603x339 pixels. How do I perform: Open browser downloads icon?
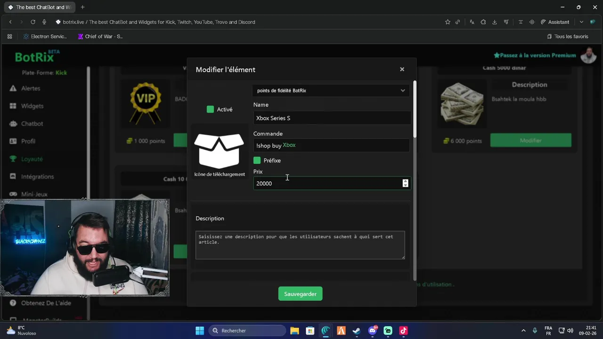pyautogui.click(x=495, y=22)
